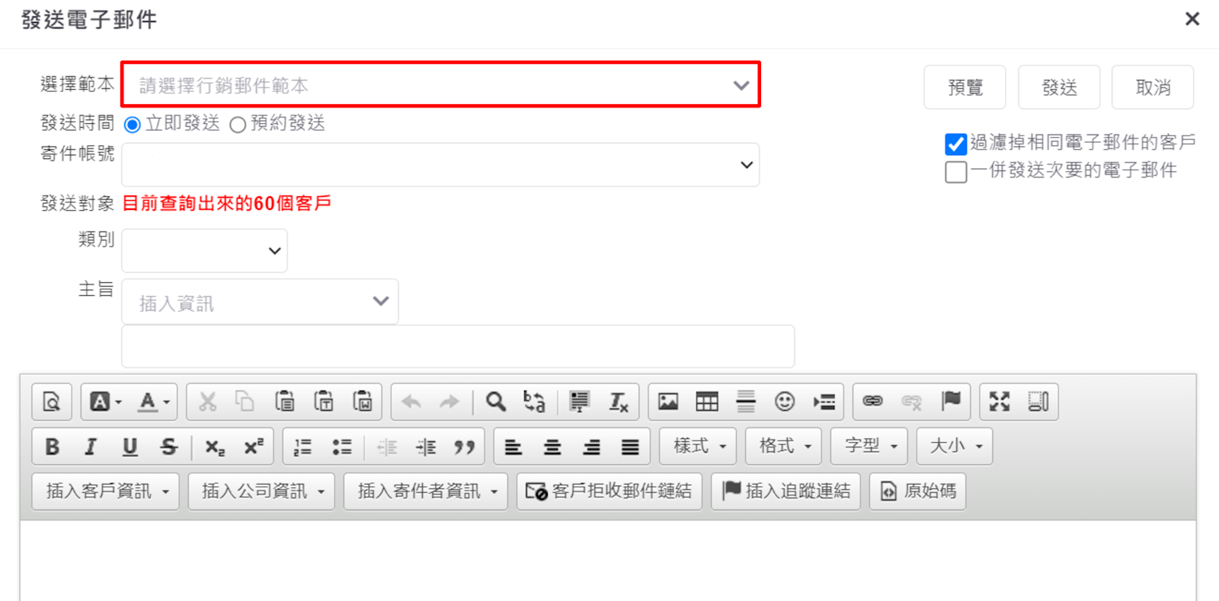Open the smiley emoticon picker
The width and height of the screenshot is (1219, 601).
point(785,402)
